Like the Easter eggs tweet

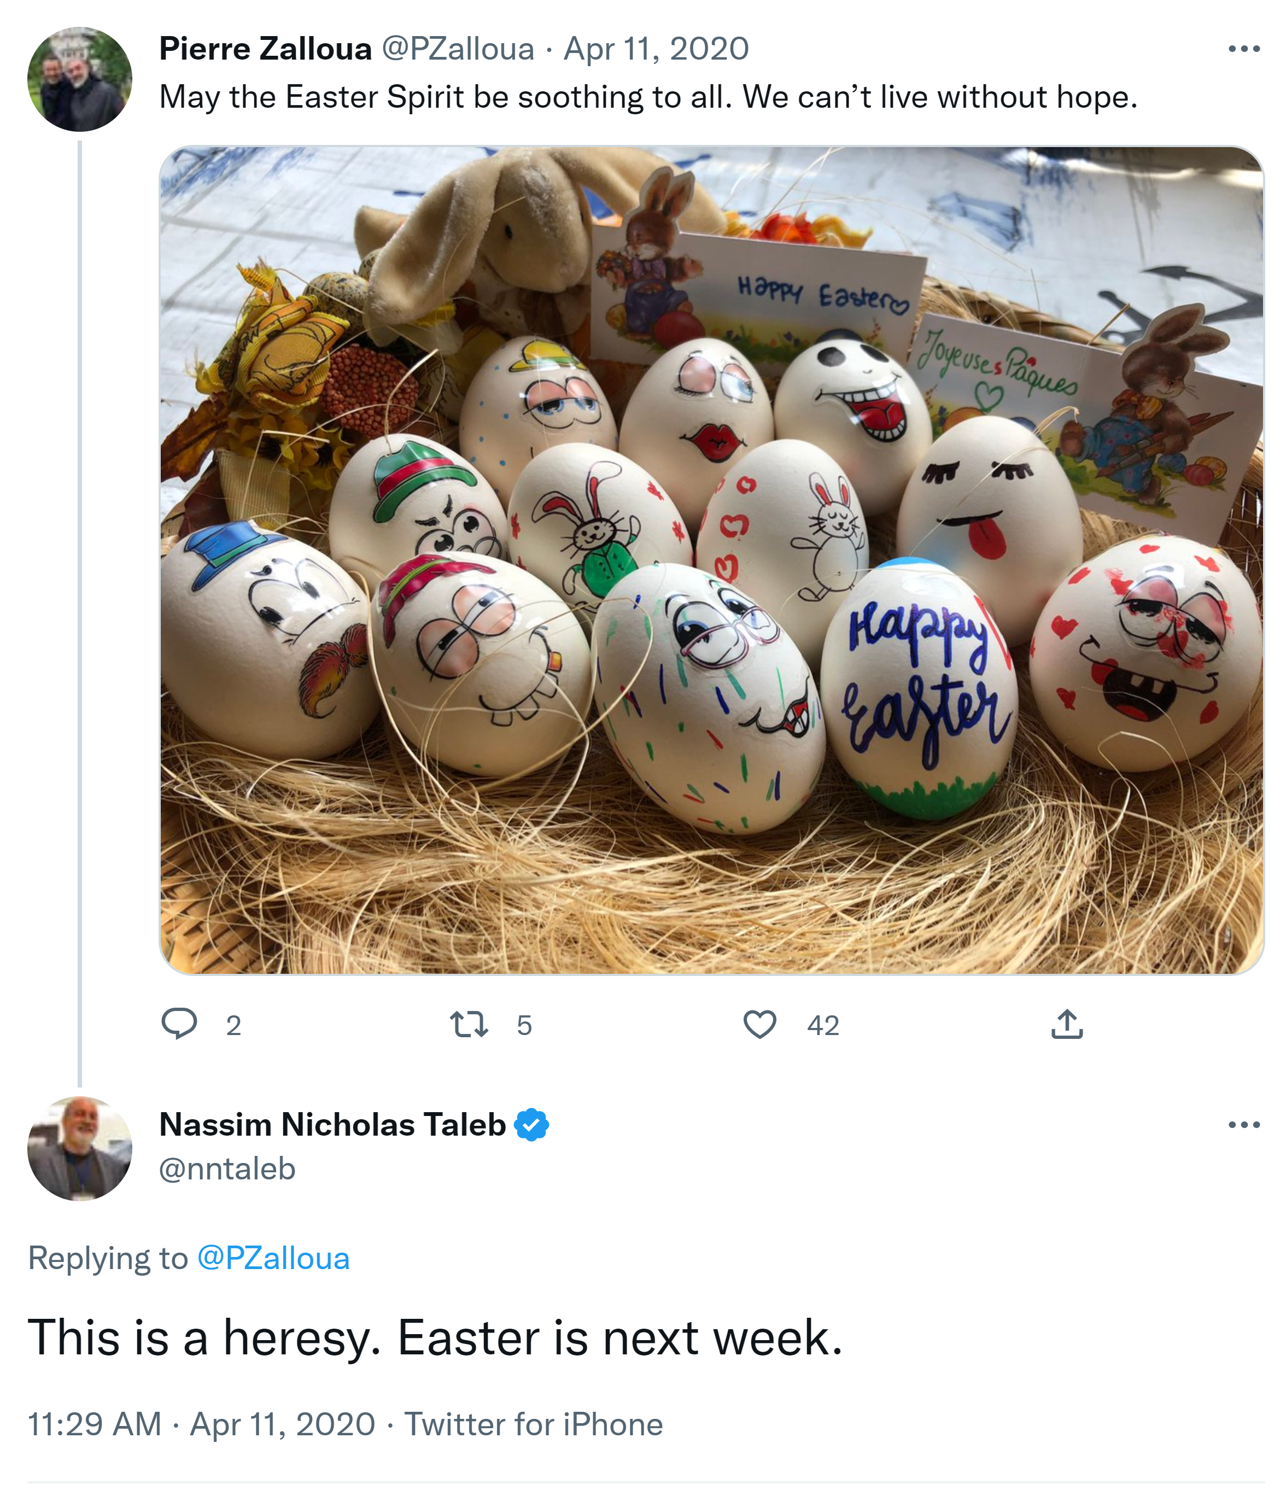759,1024
